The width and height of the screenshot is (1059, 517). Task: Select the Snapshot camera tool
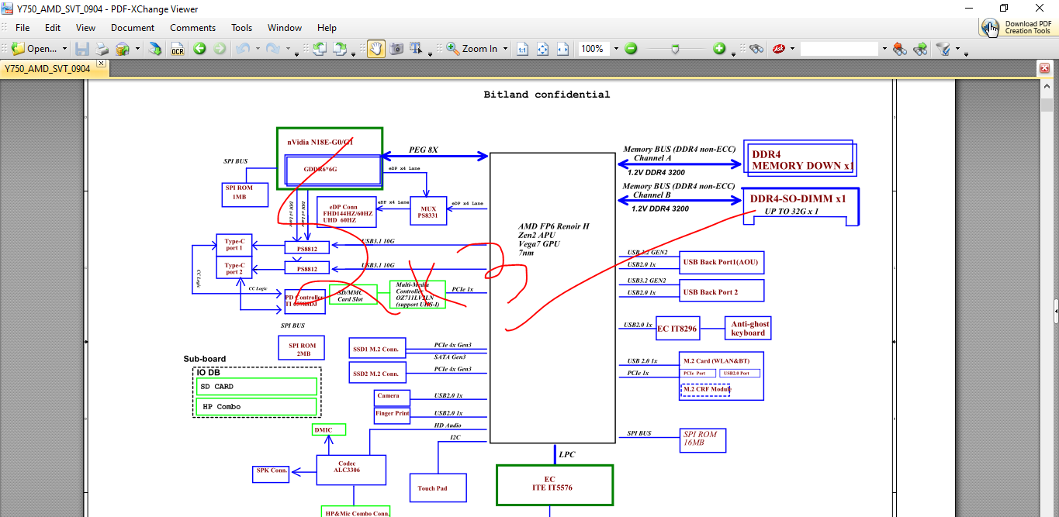click(396, 48)
